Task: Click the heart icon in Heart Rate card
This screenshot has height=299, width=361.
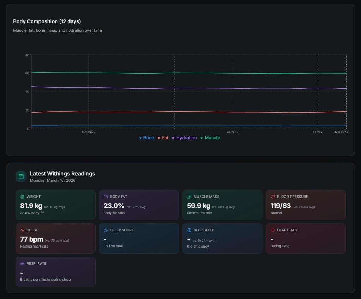Action: point(273,230)
